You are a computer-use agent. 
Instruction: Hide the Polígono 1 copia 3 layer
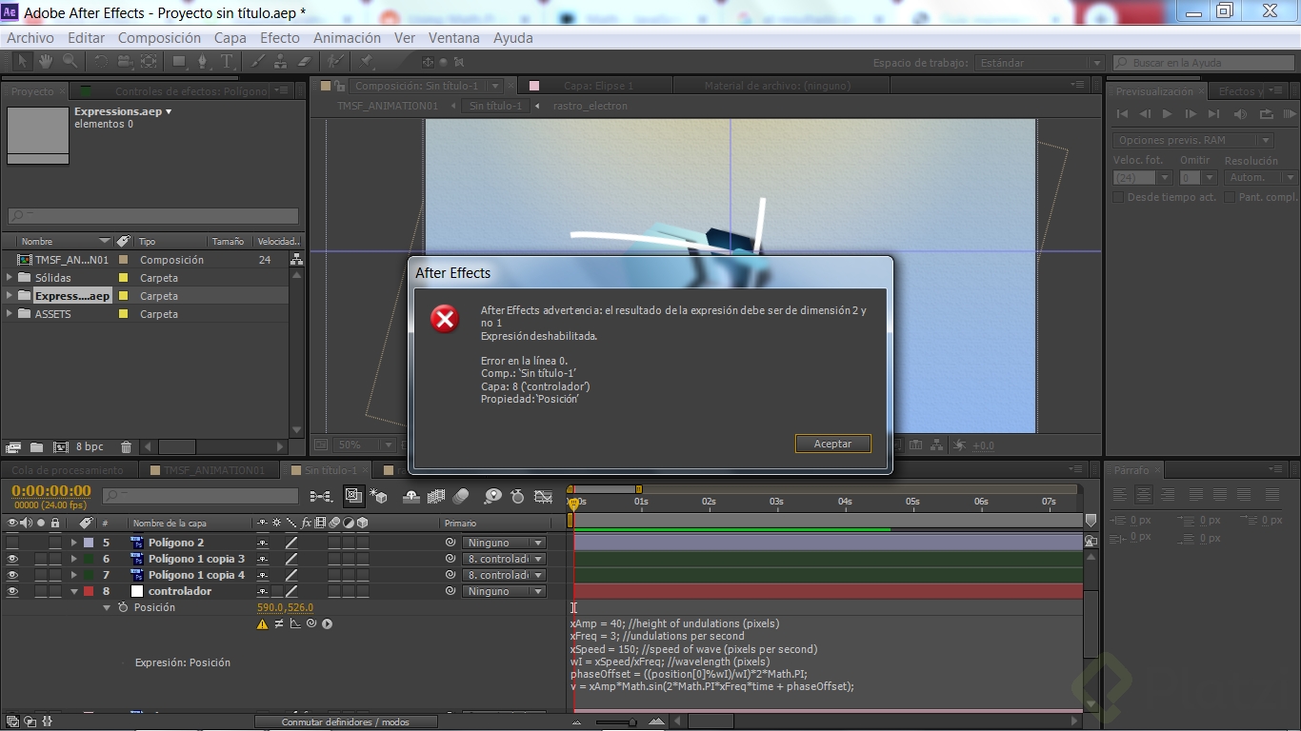tap(12, 559)
